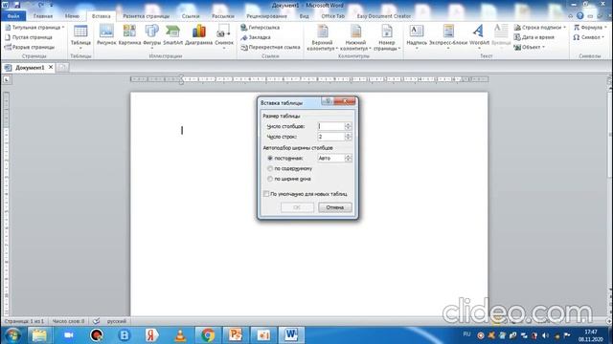This screenshot has width=613, height=344.
Task: Open Экспресс-блоки quick parts
Action: click(448, 36)
